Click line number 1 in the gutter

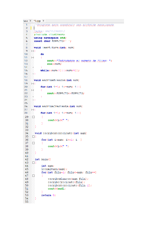[26, 25]
